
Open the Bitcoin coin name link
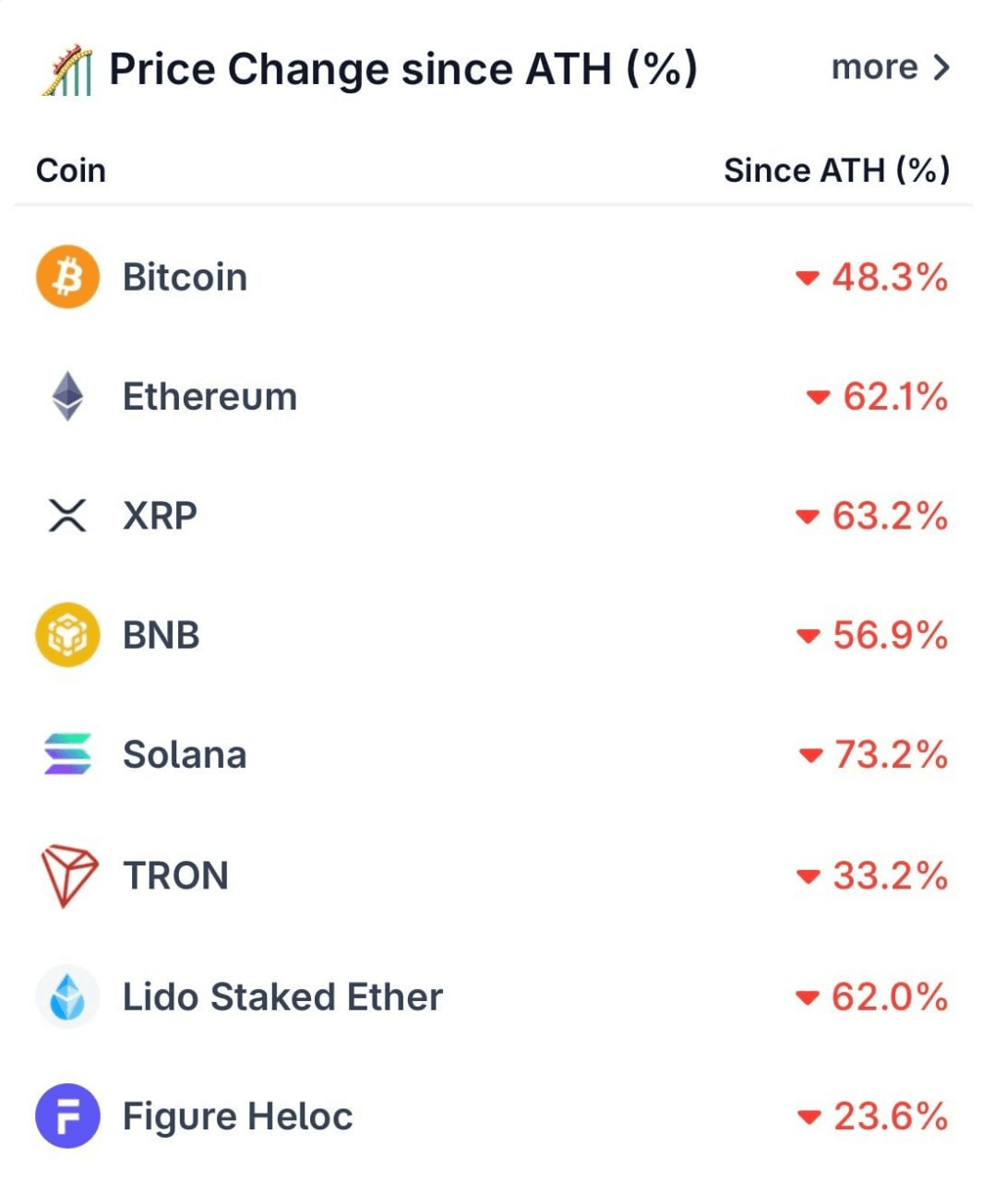[x=185, y=277]
